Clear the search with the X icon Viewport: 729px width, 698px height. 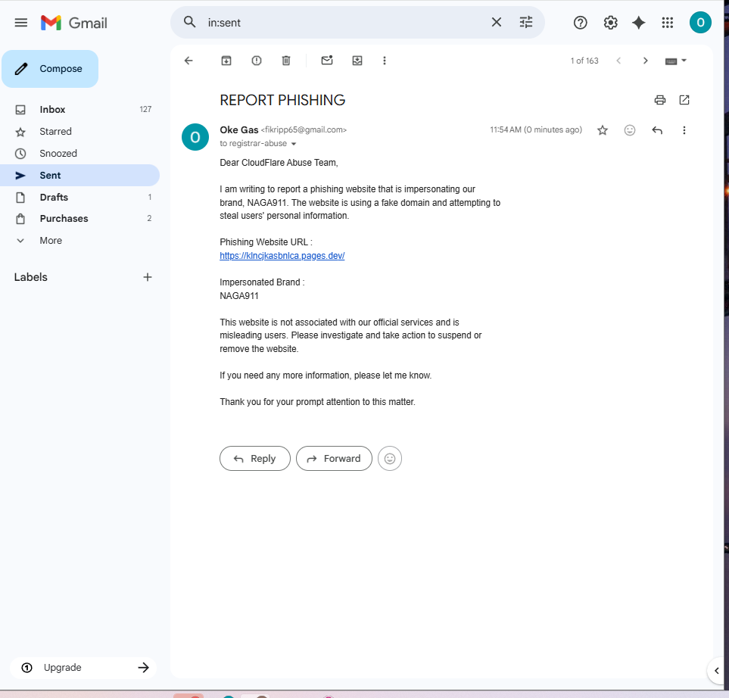[x=496, y=22]
